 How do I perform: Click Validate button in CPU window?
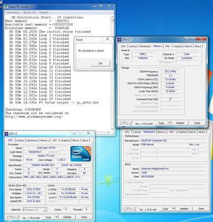point(67,217)
